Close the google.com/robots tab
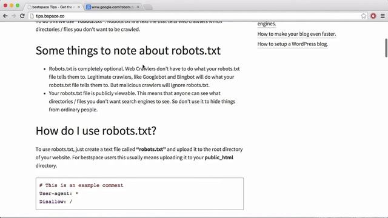This screenshot has width=388, height=218. tap(138, 7)
